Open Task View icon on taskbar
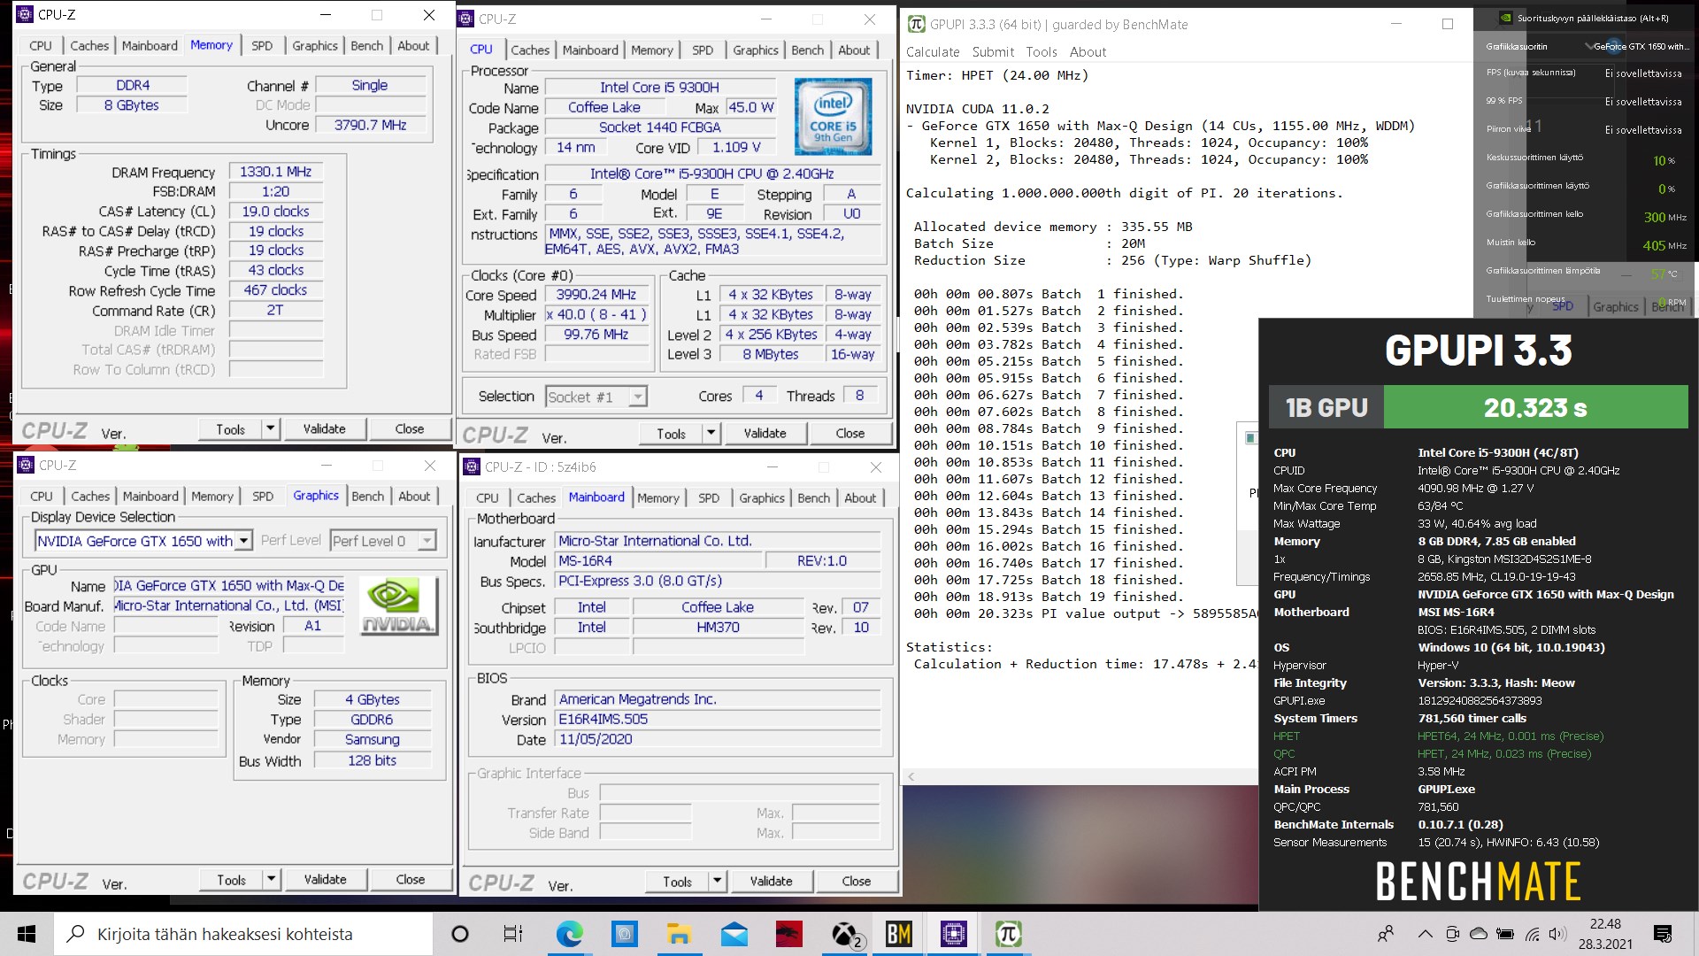 click(512, 934)
